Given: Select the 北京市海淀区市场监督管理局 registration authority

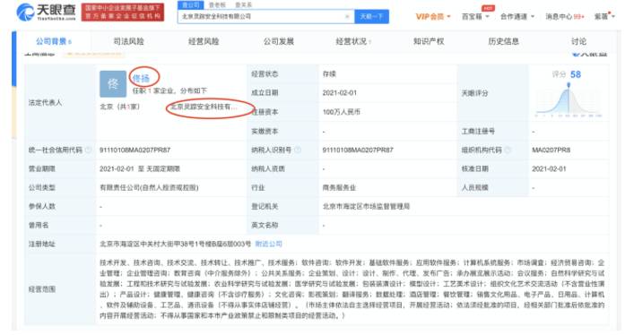Looking at the screenshot, I should pos(366,206).
